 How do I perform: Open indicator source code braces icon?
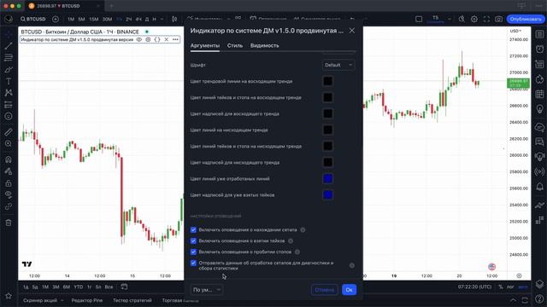157,40
